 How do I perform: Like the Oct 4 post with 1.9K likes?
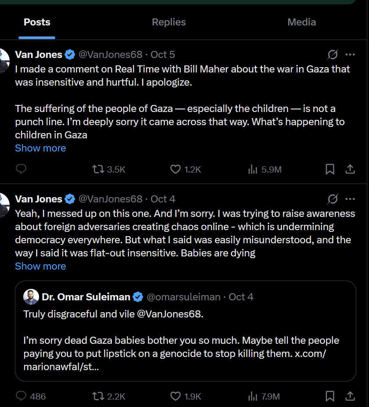click(175, 396)
